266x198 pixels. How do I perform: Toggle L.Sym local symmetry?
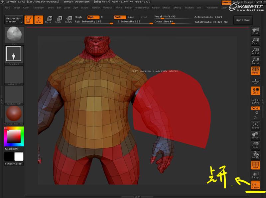tap(255, 101)
